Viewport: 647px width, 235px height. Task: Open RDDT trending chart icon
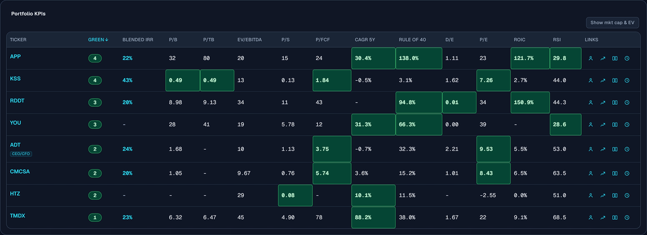click(x=602, y=102)
